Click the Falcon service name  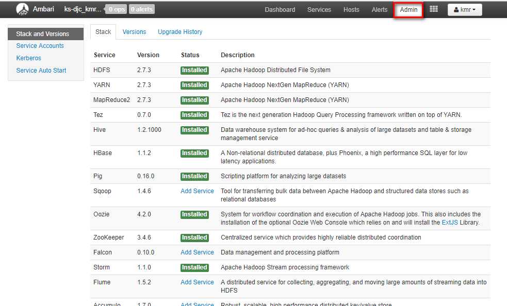tap(103, 252)
